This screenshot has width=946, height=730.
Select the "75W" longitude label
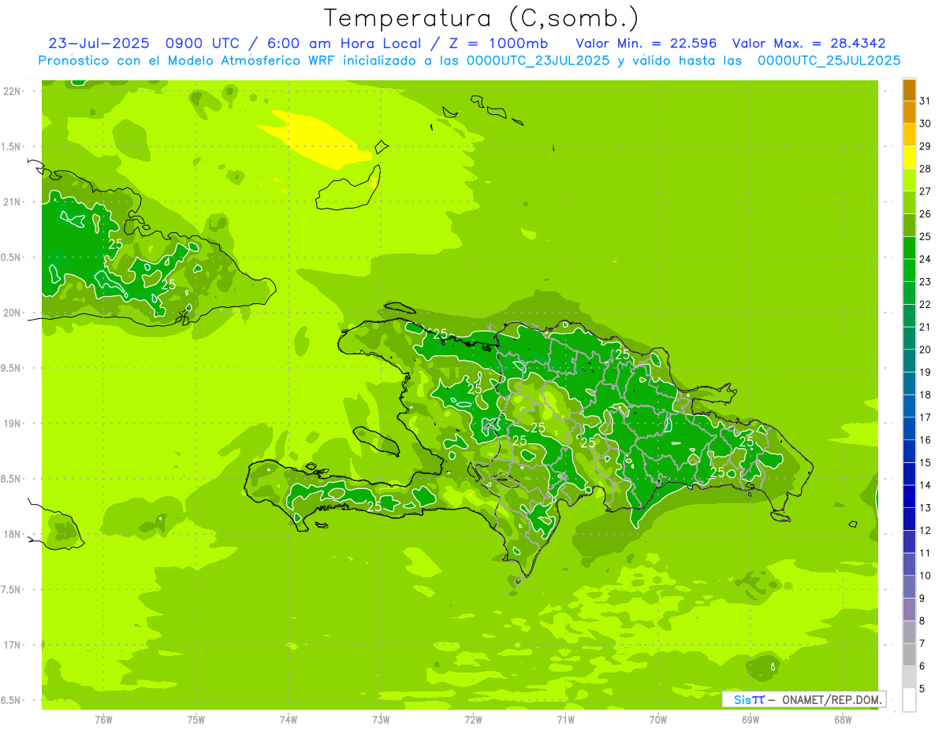click(196, 719)
